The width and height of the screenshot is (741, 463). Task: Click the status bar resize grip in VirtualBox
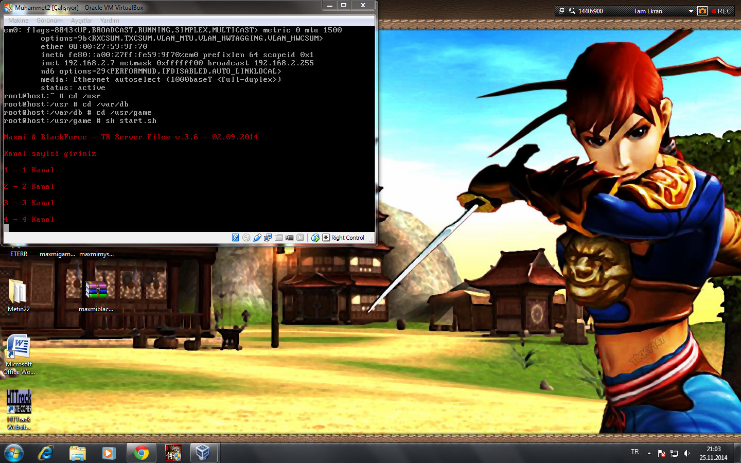click(372, 240)
